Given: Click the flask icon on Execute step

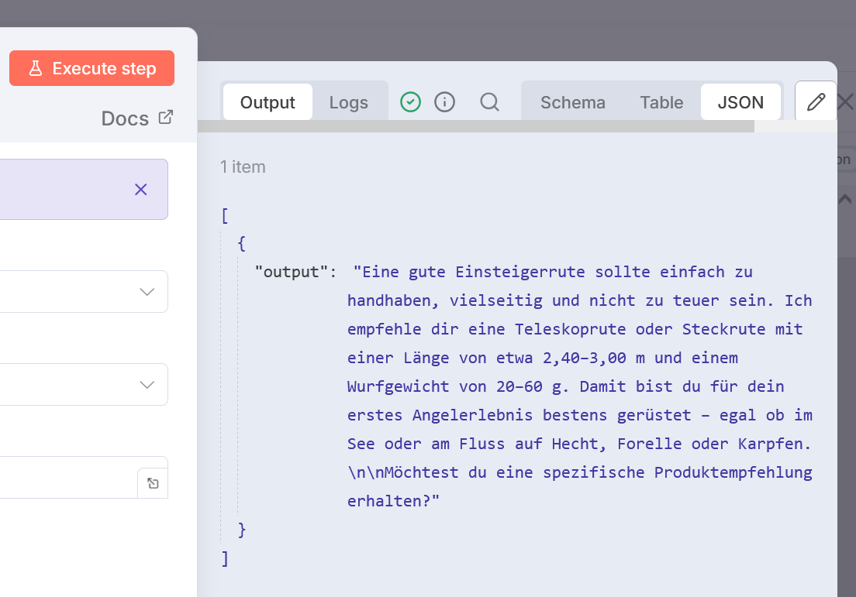Looking at the screenshot, I should coord(36,68).
